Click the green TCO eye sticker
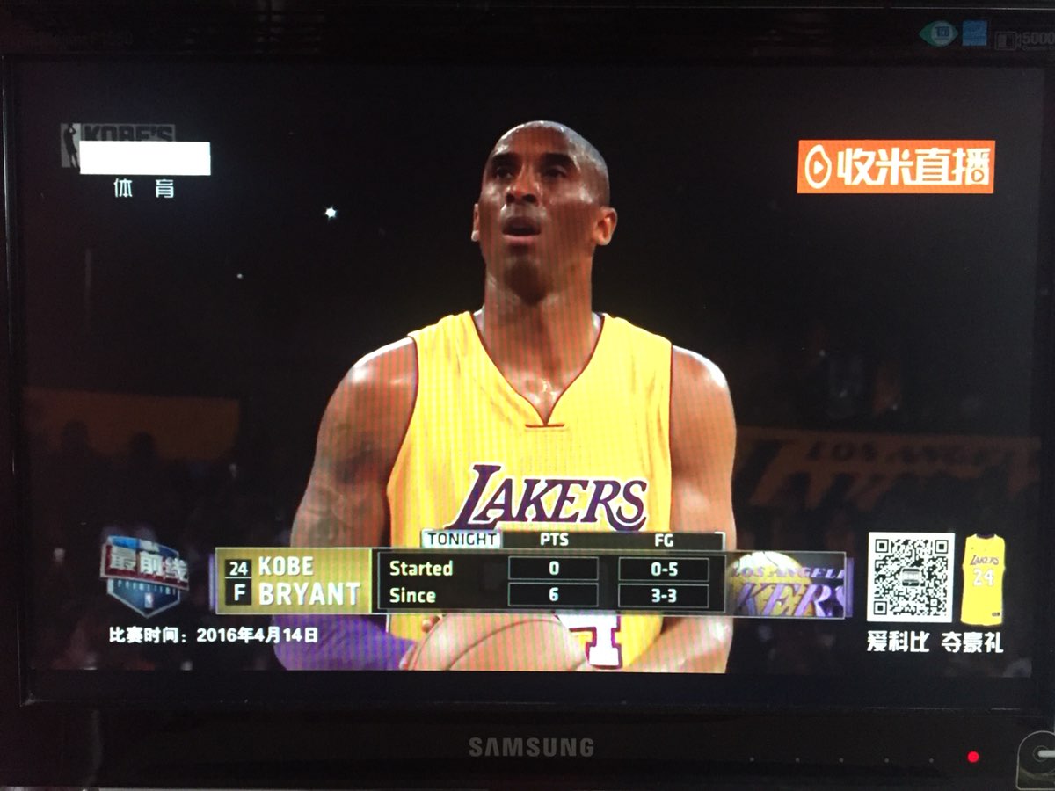Screen dimensions: 1055x791 pos(938,34)
